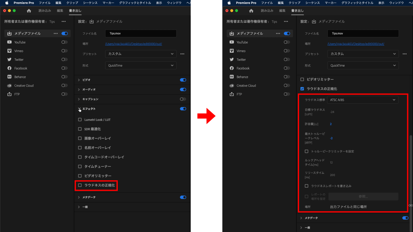The image size is (413, 232).
Task: Click output location path link, right window
Action: 356,44
